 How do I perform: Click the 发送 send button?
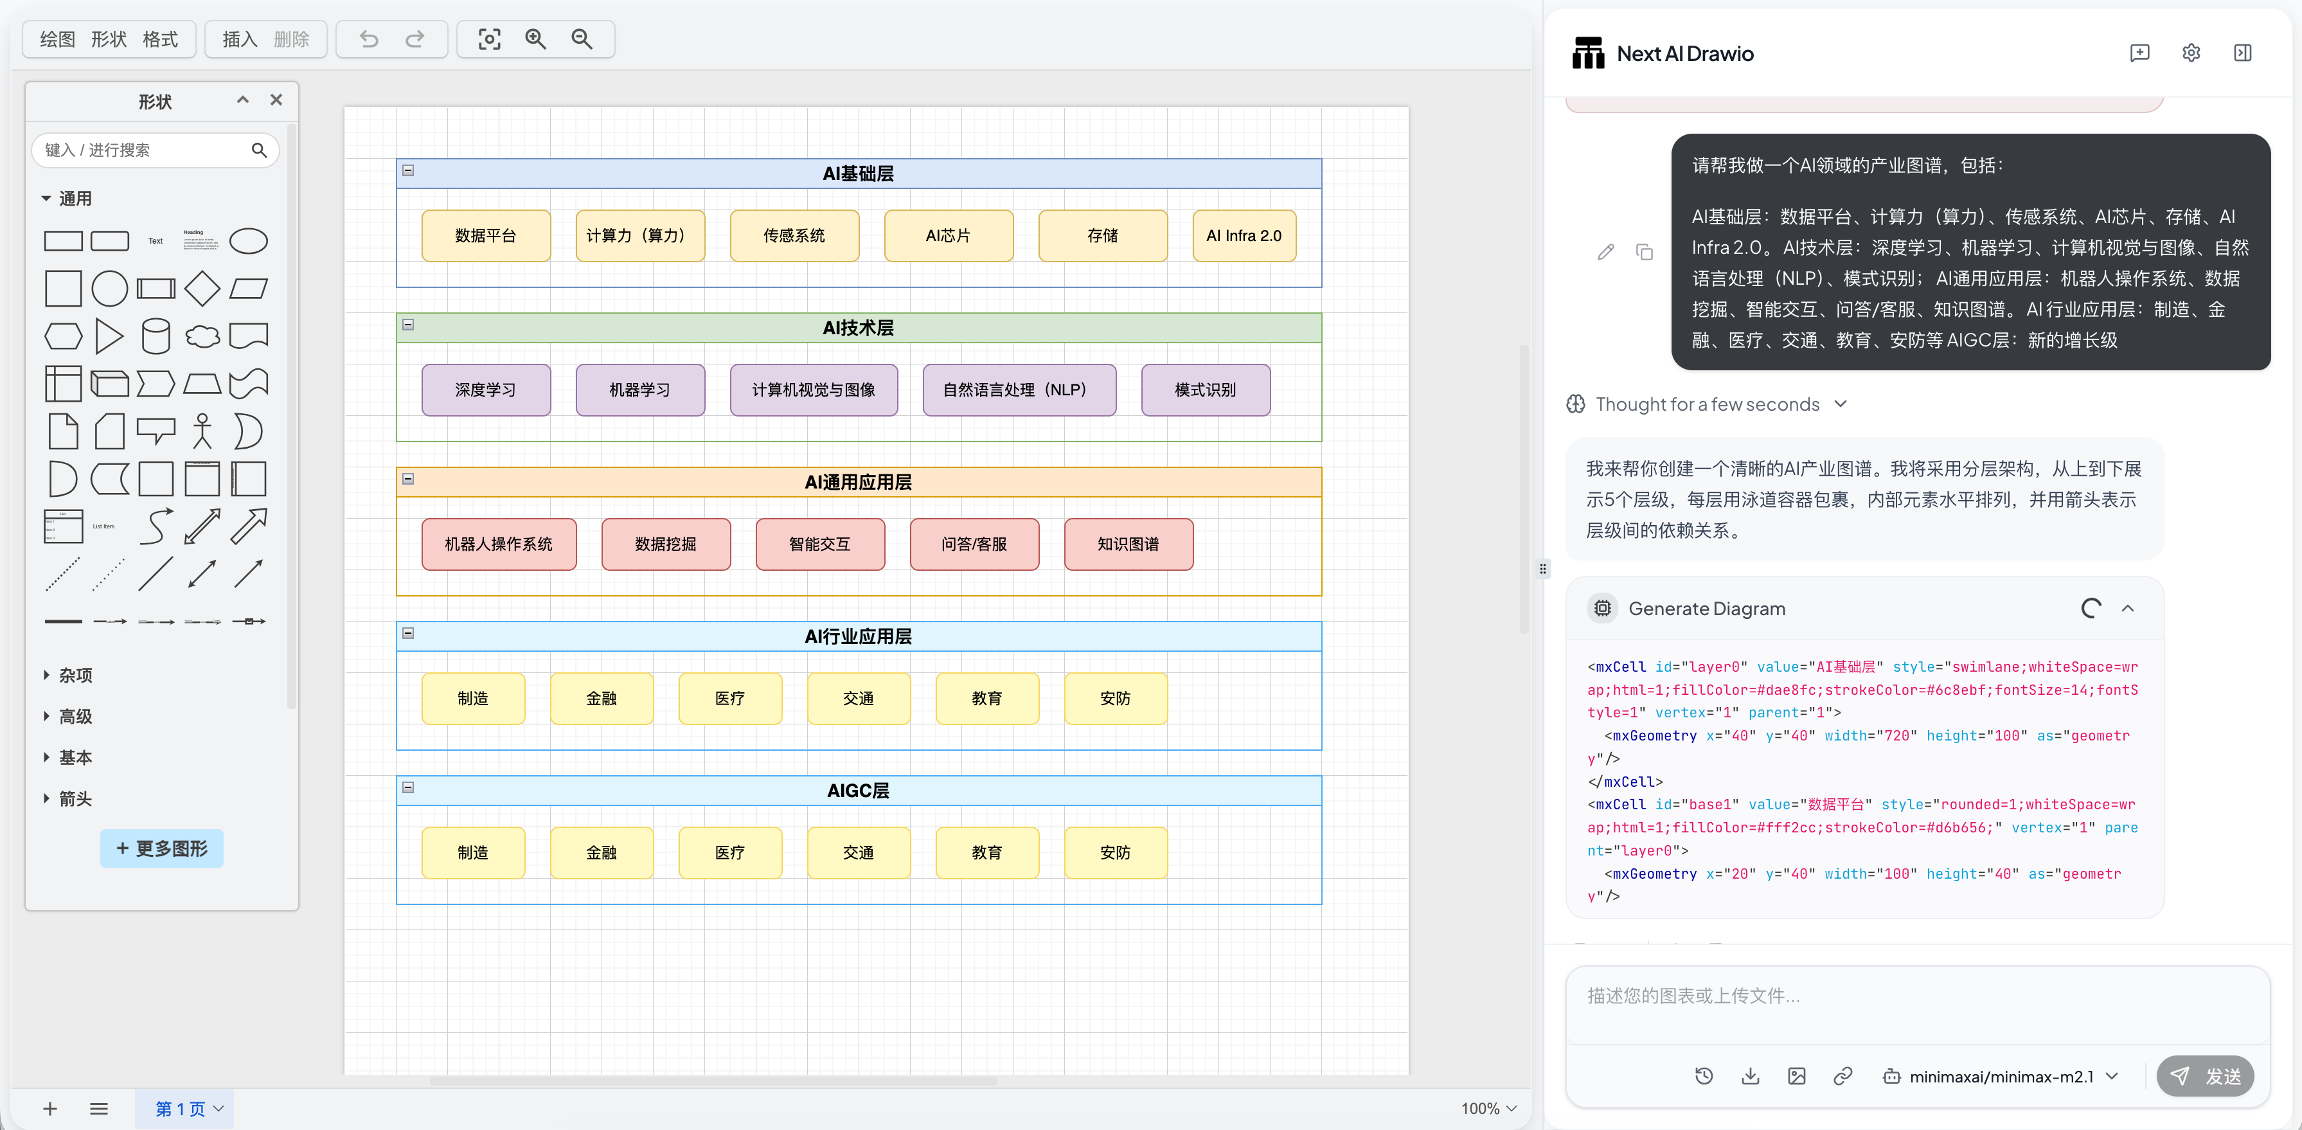click(2204, 1077)
